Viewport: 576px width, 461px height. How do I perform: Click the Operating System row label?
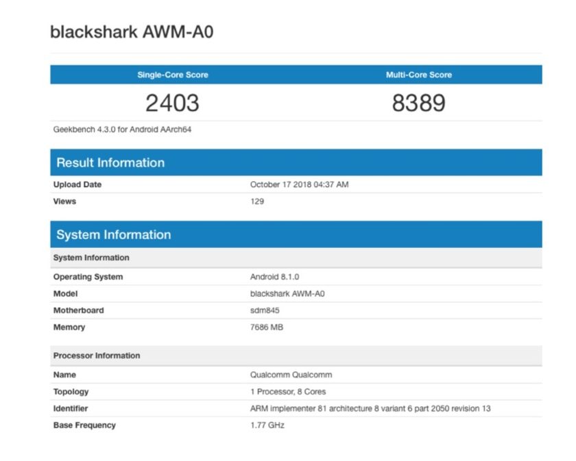(x=88, y=277)
